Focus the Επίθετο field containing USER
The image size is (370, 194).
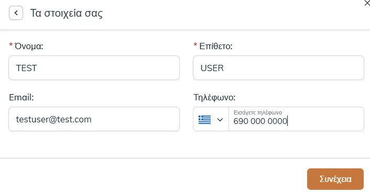pyautogui.click(x=278, y=68)
